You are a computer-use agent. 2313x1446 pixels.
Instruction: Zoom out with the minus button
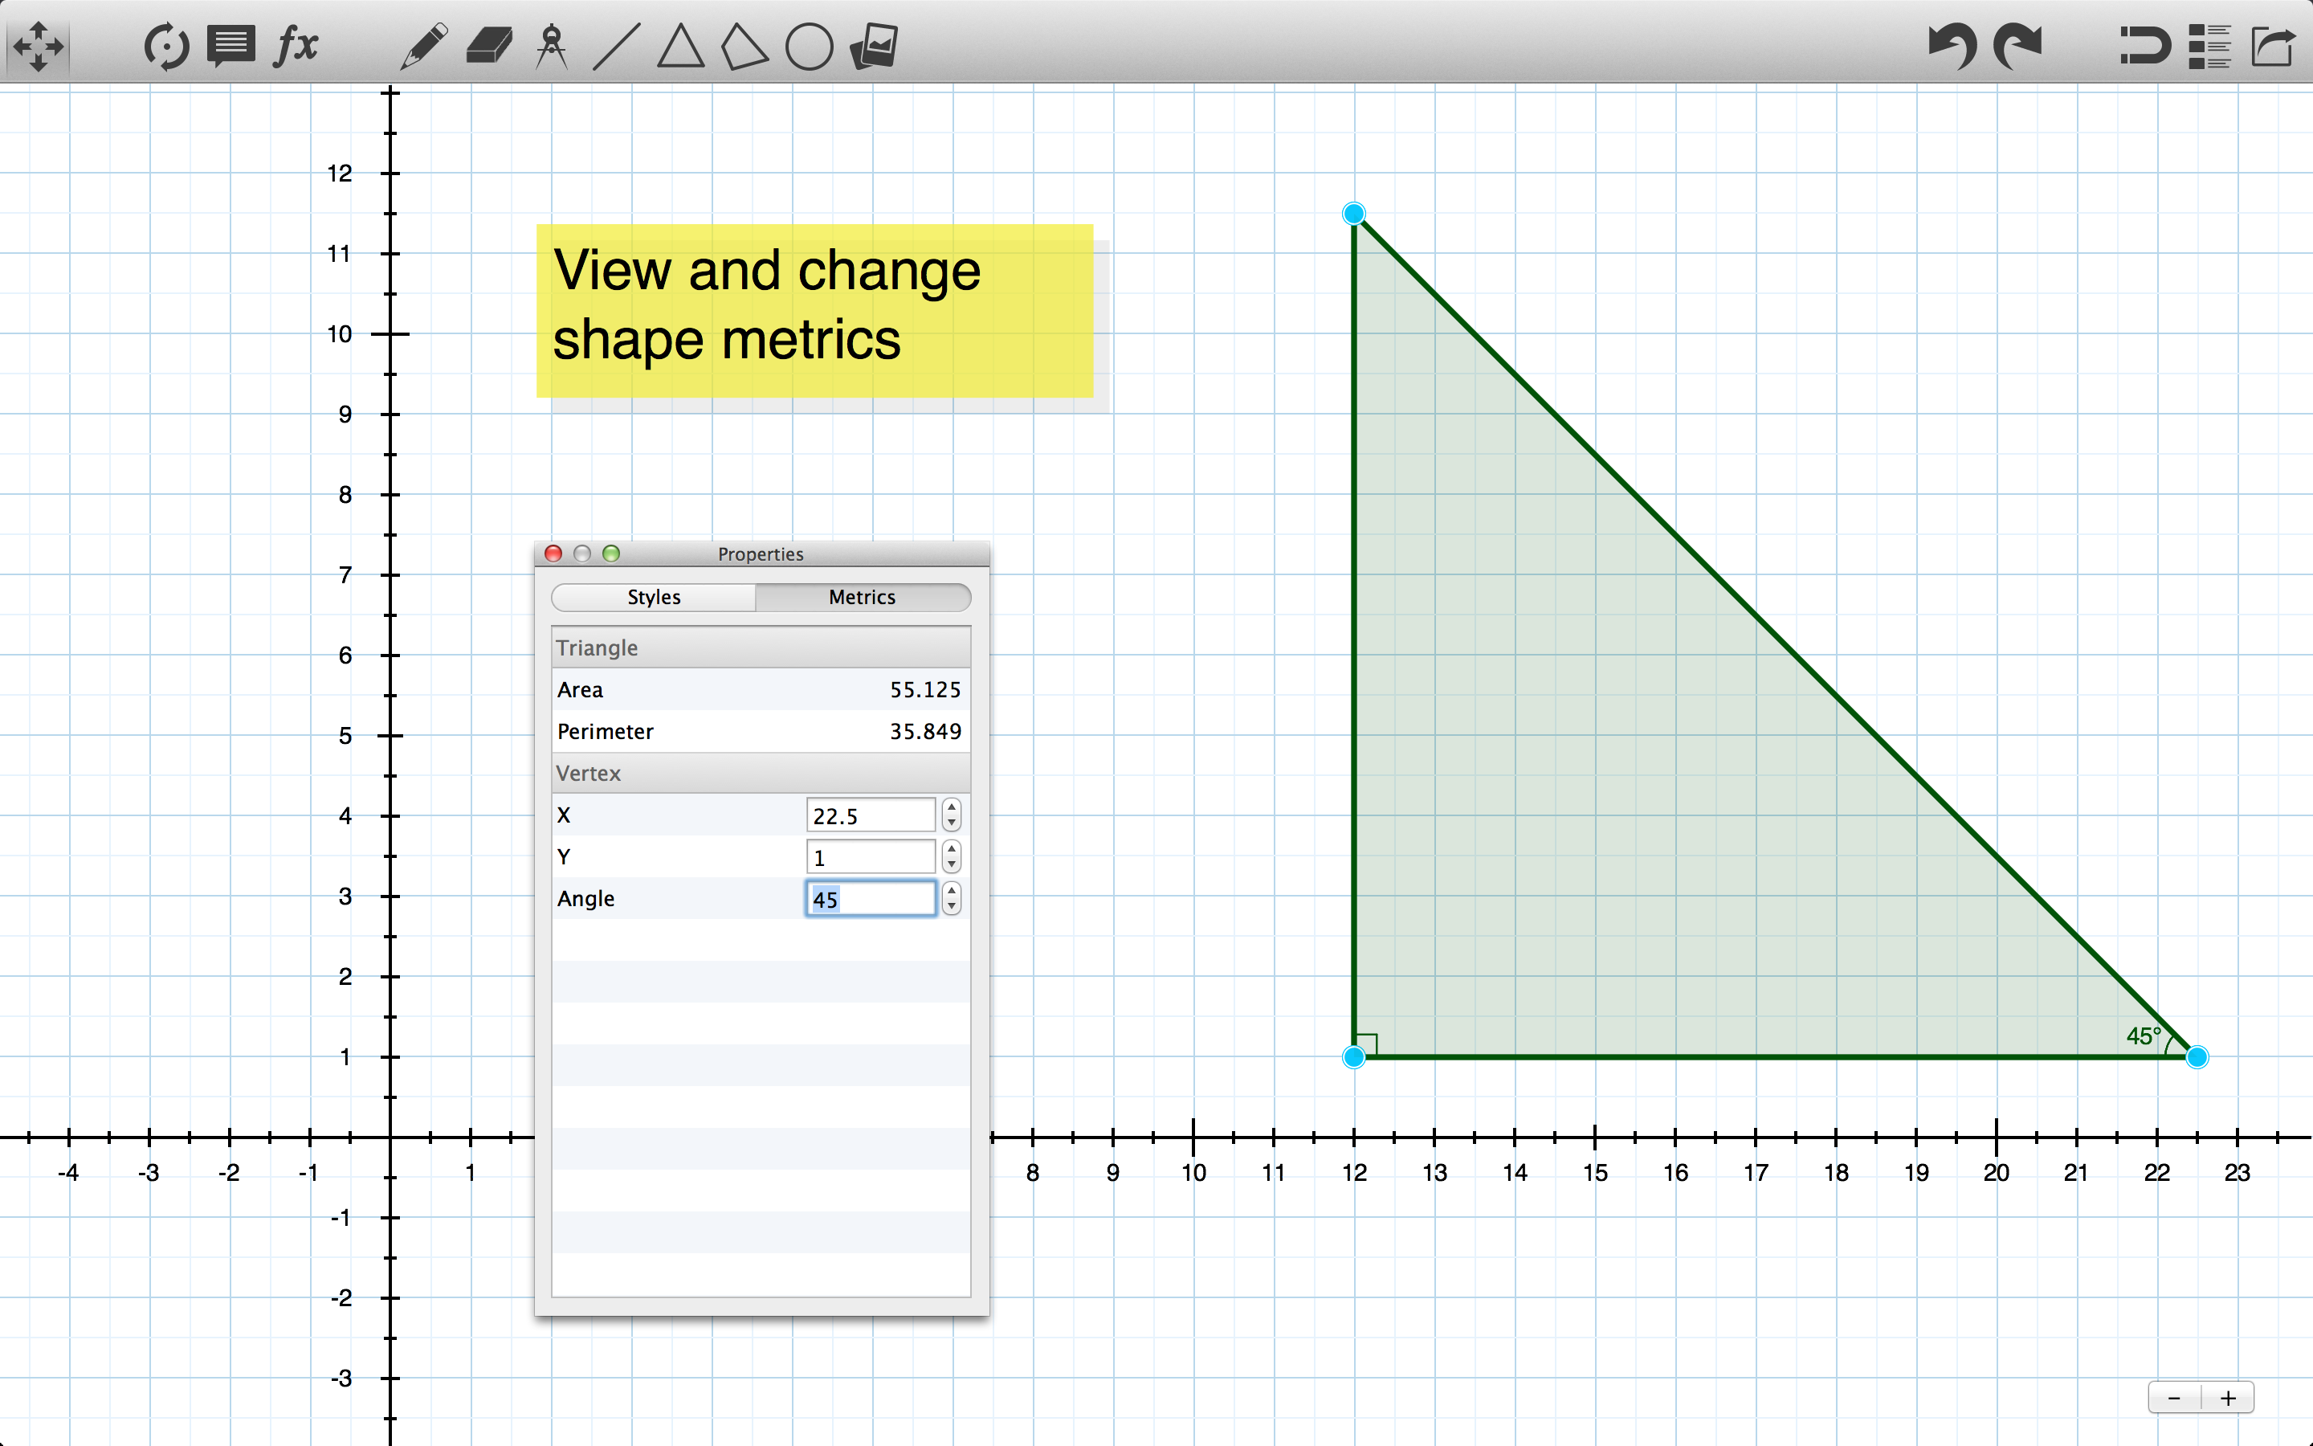2174,1398
